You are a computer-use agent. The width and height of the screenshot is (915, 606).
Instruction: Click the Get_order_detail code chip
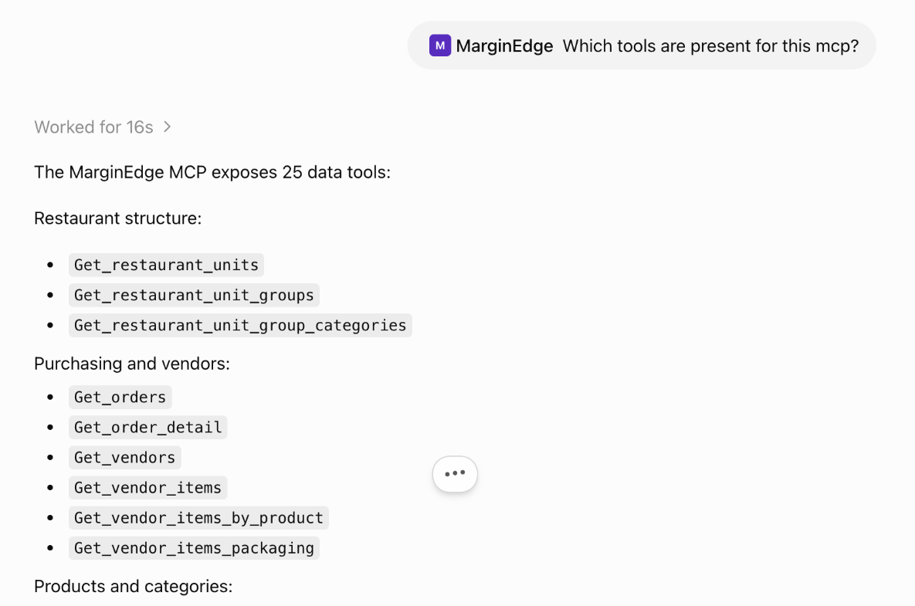147,428
